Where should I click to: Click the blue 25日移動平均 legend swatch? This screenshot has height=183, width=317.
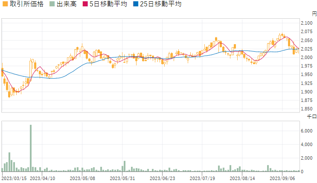(x=136, y=4)
